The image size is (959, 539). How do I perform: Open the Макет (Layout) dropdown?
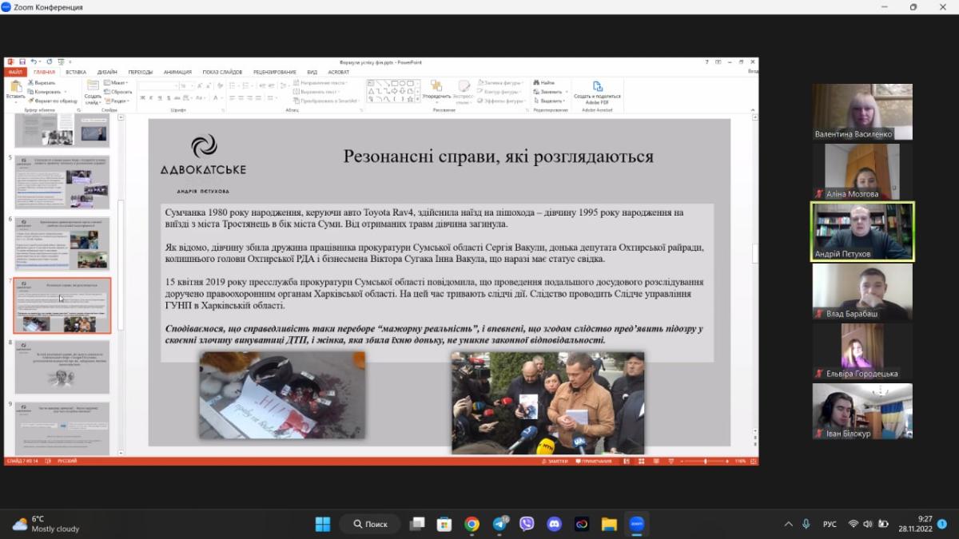(116, 82)
